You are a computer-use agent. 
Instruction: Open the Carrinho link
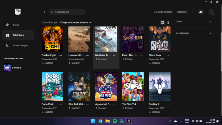(x=182, y=12)
